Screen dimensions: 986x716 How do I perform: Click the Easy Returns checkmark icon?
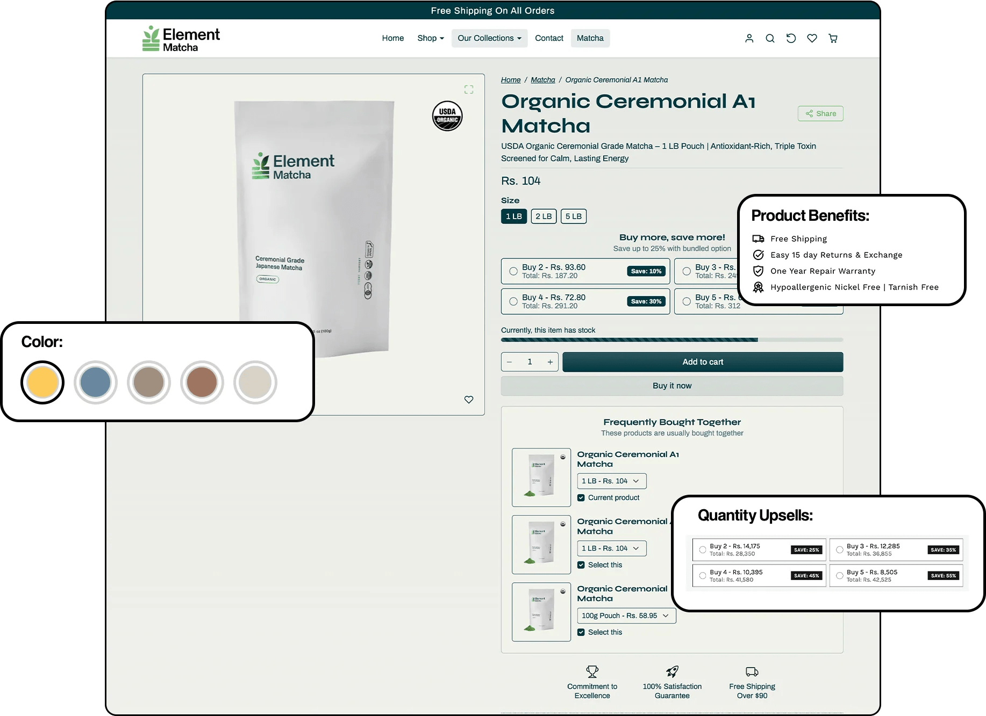(x=758, y=255)
